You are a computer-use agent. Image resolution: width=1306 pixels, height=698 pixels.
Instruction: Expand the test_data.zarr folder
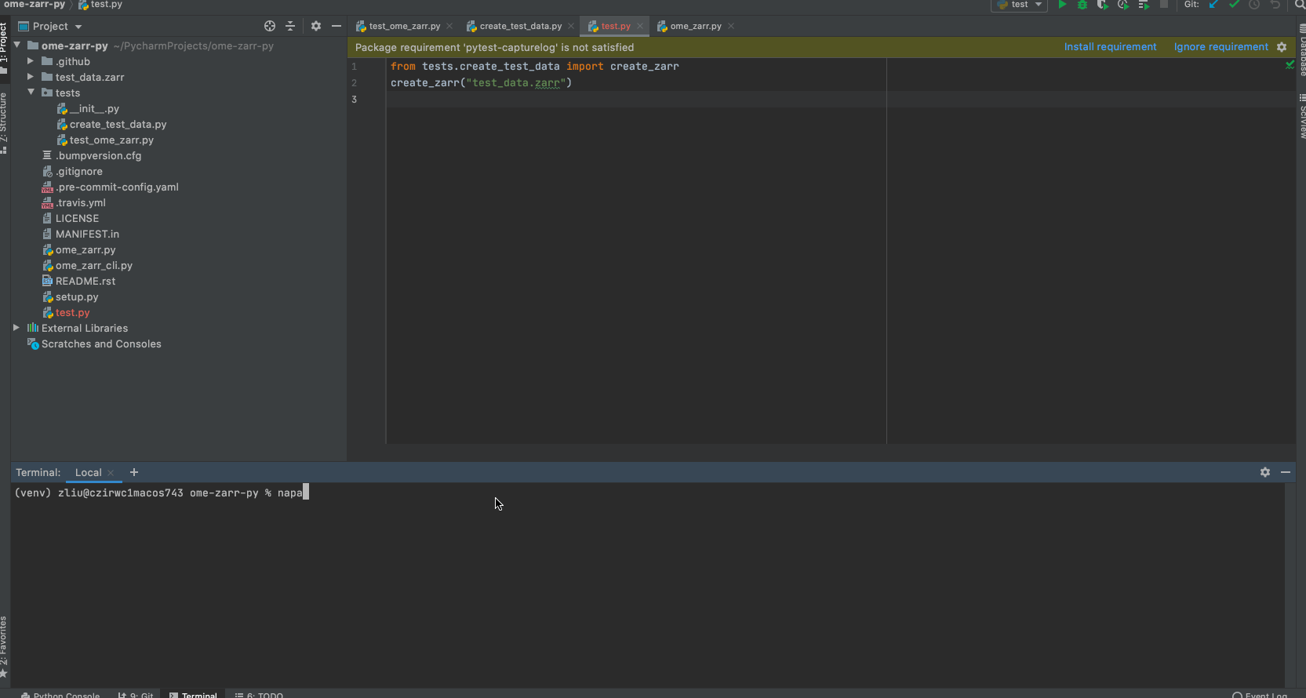31,77
